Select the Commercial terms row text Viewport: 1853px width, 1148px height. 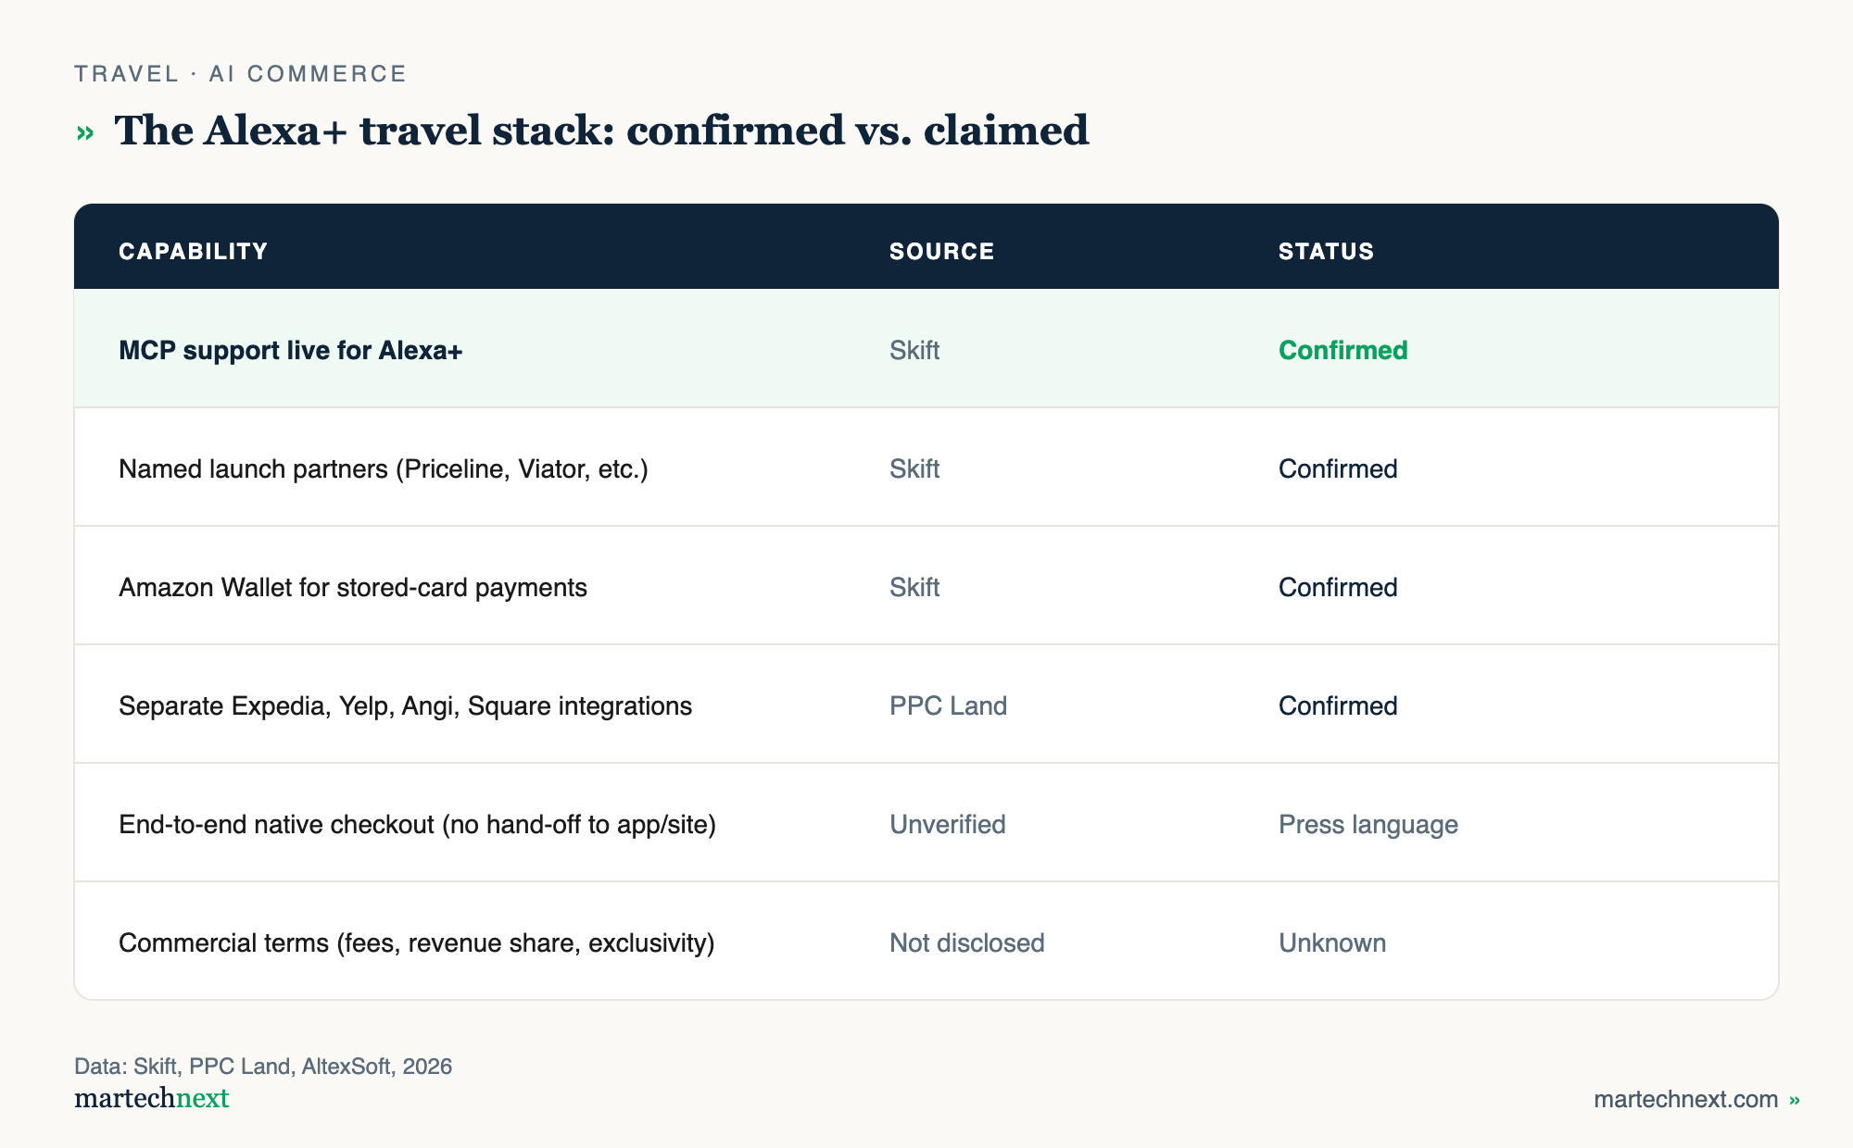416,943
